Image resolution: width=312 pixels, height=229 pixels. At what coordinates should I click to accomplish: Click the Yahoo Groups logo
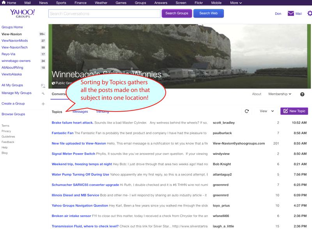click(x=22, y=14)
